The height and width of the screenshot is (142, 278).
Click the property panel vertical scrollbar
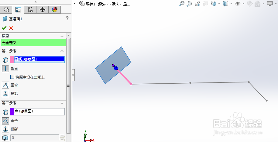68,86
